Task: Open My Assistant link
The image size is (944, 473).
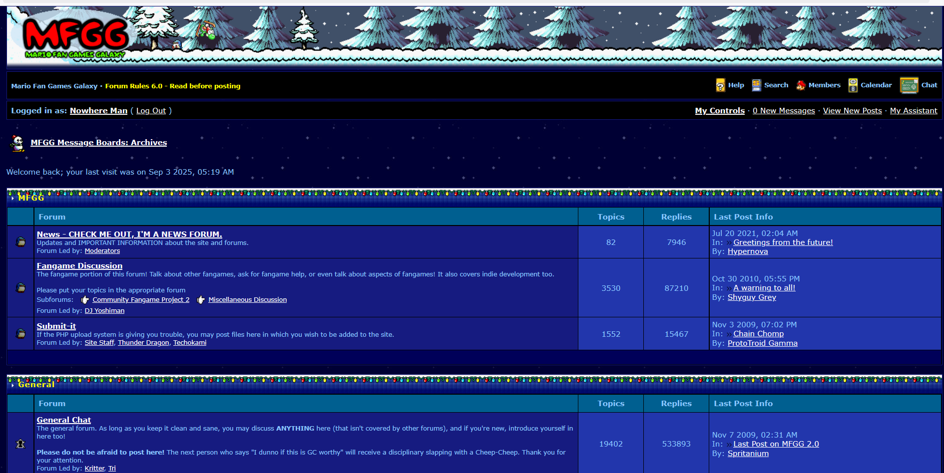Action: coord(914,111)
